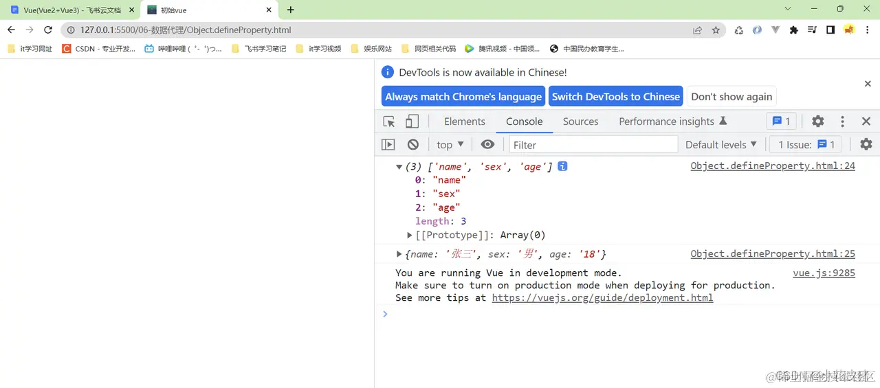Bookmark this page with the star icon

[x=716, y=30]
